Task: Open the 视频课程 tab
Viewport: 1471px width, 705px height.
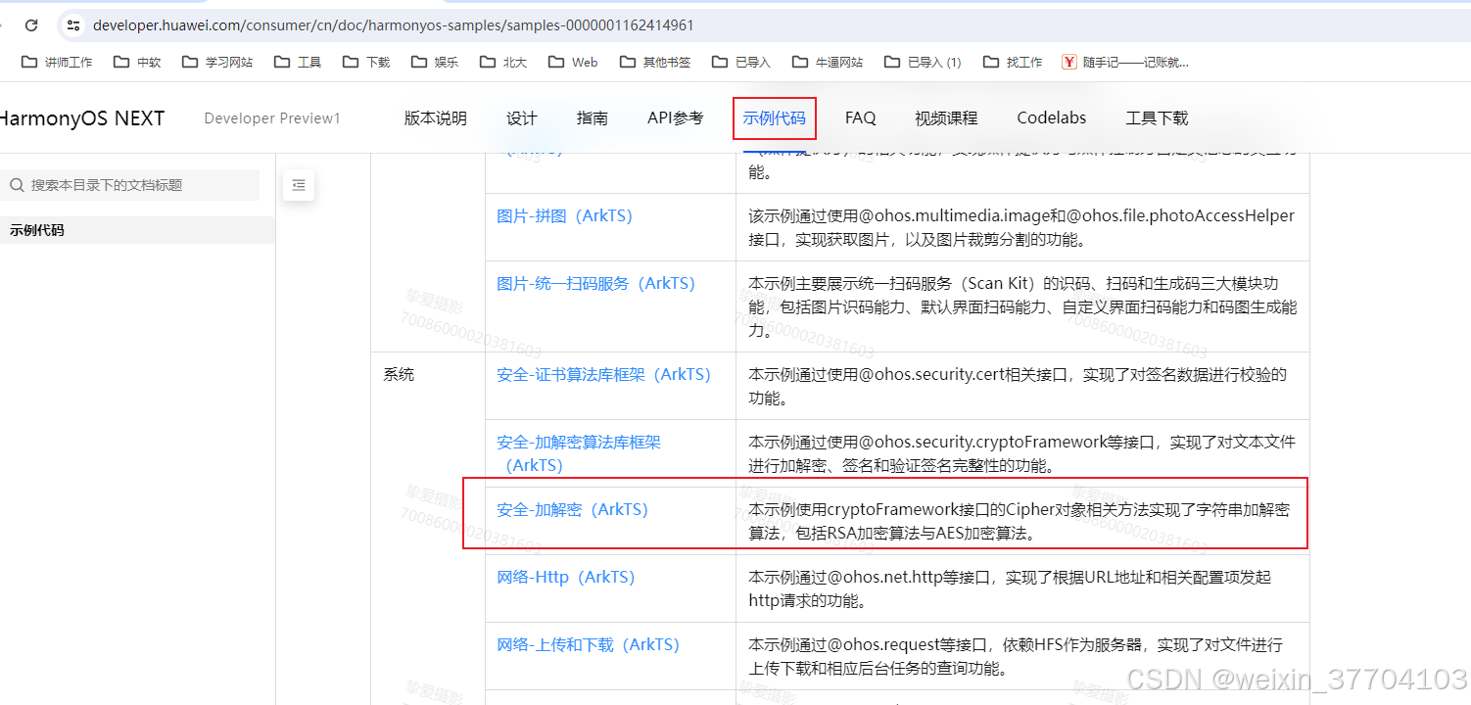Action: click(946, 118)
